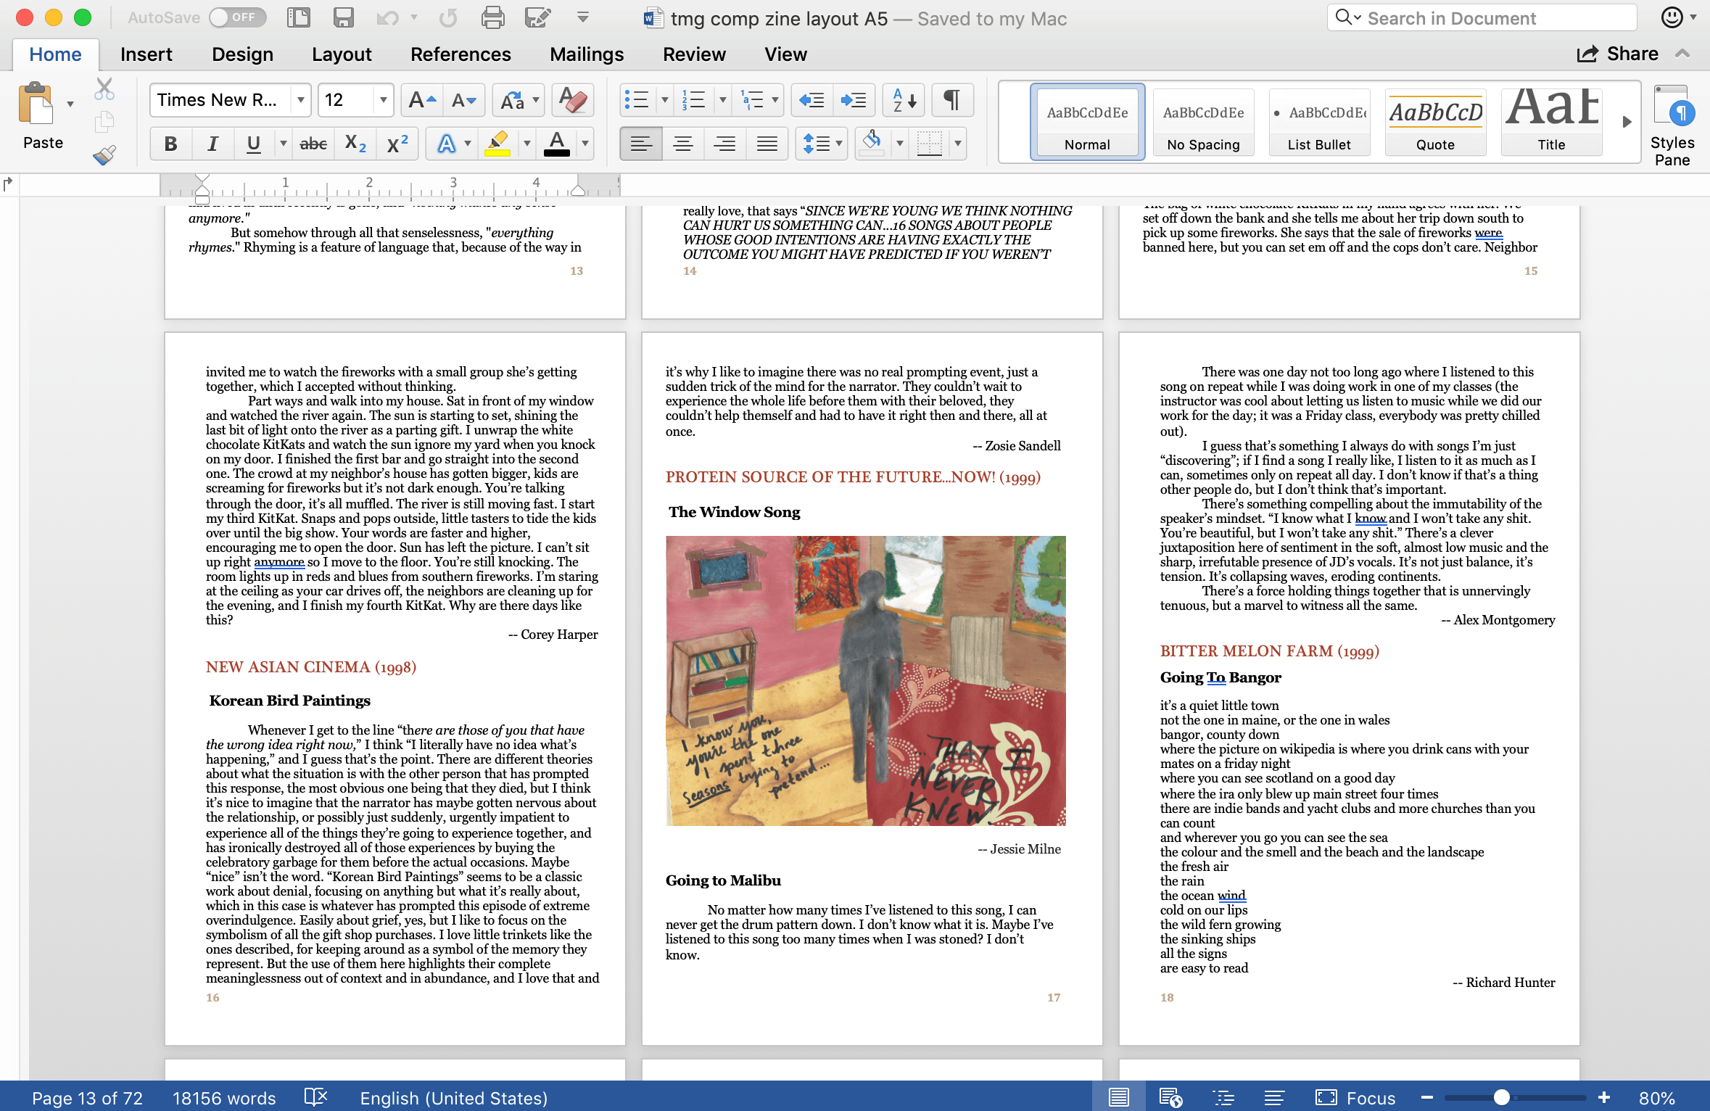
Task: Select the subscript icon
Action: pyautogui.click(x=355, y=144)
